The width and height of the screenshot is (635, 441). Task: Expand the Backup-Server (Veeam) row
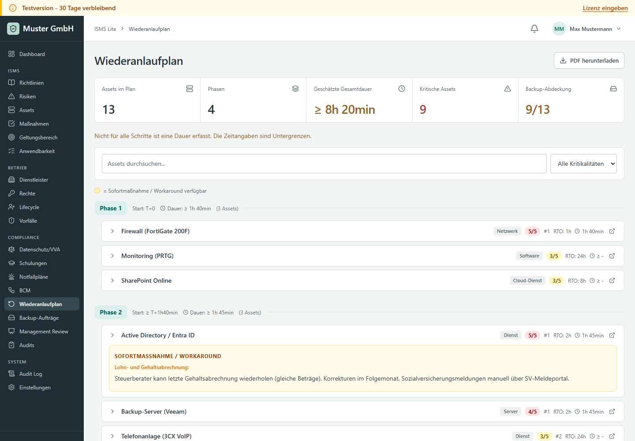point(112,411)
